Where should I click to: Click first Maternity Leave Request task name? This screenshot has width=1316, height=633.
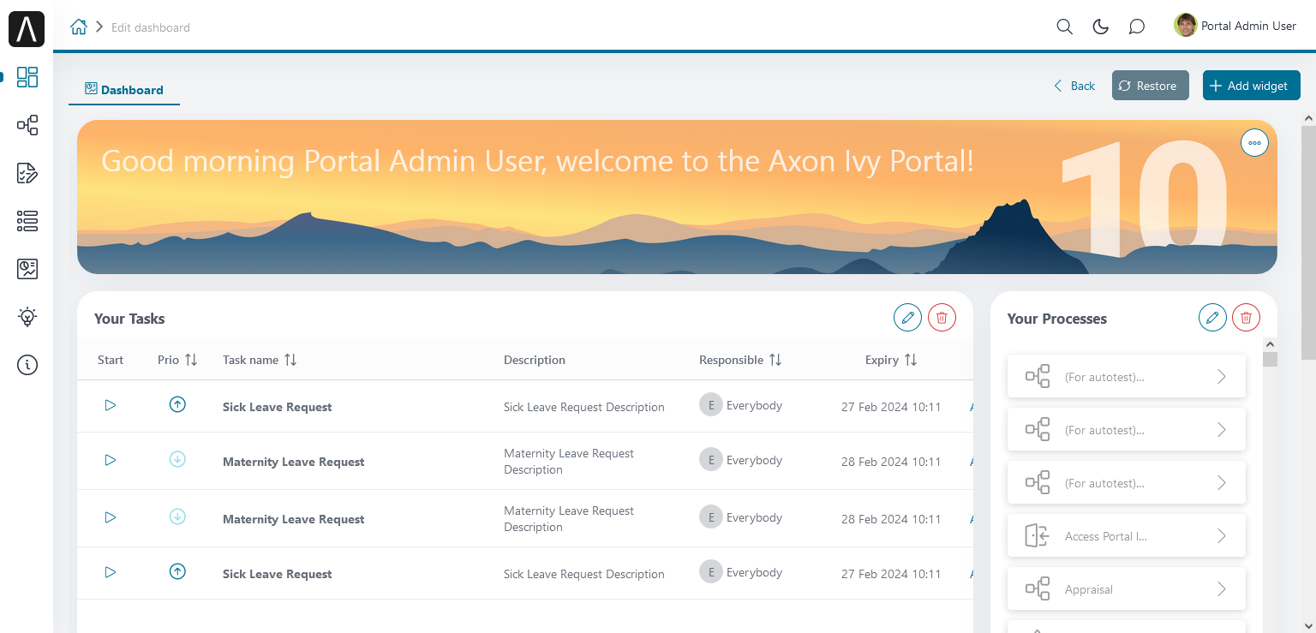coord(293,462)
